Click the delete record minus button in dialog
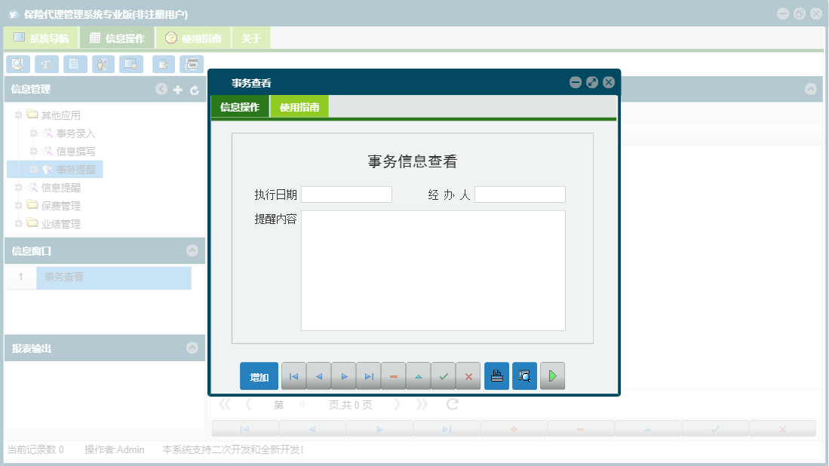This screenshot has height=466, width=829. tap(393, 376)
